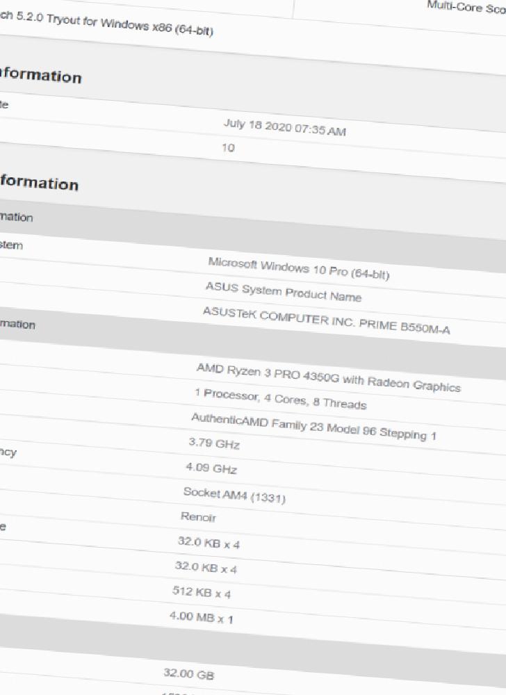Click "AuthenticAMD Family 23 Model 96 Stepping 1"
Screen dimensions: 506x695
pyautogui.click(x=313, y=427)
